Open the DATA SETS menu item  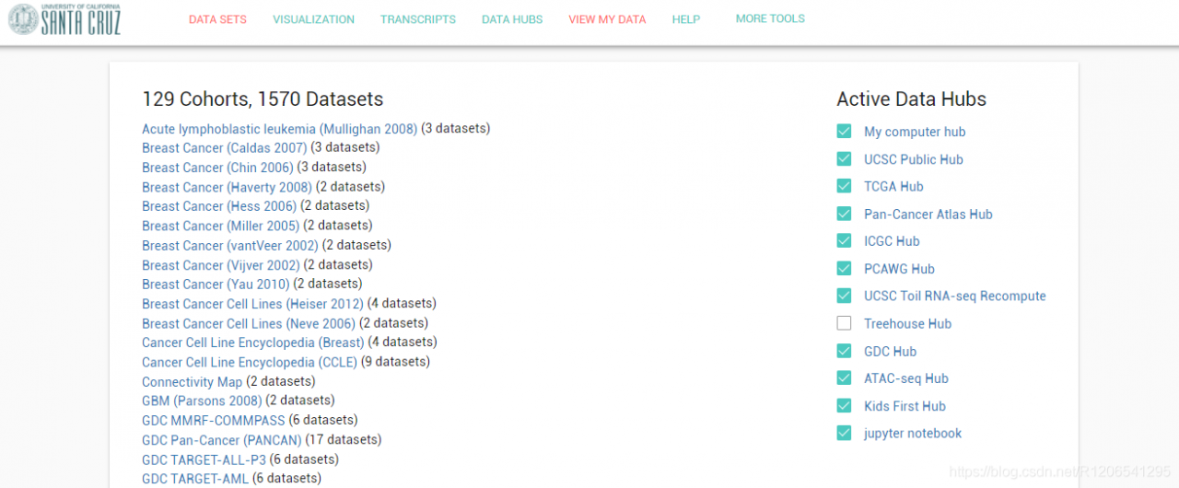(217, 19)
